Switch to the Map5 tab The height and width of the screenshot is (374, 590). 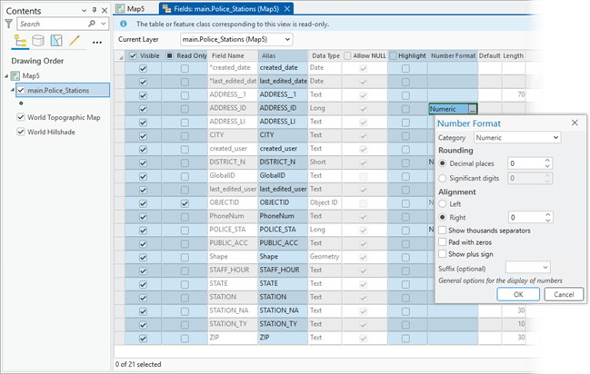135,7
